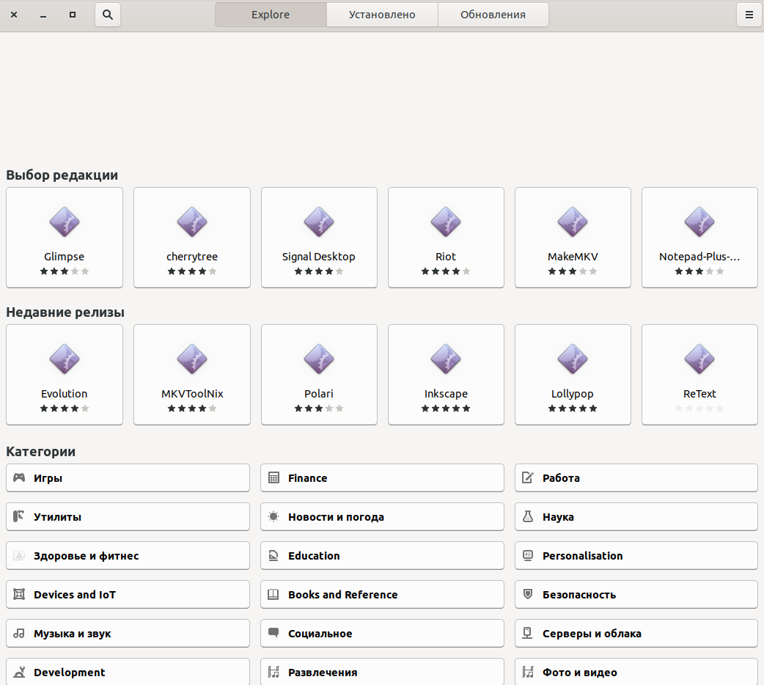Select the Explore tab

pyautogui.click(x=271, y=15)
